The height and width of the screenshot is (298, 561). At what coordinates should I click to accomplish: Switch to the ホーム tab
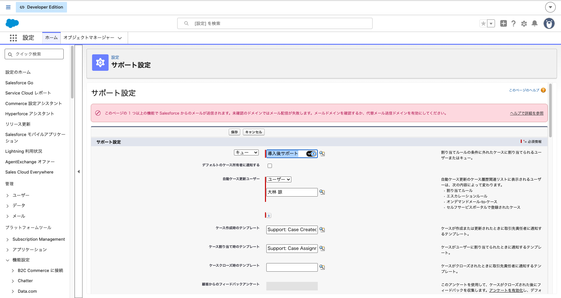click(51, 38)
